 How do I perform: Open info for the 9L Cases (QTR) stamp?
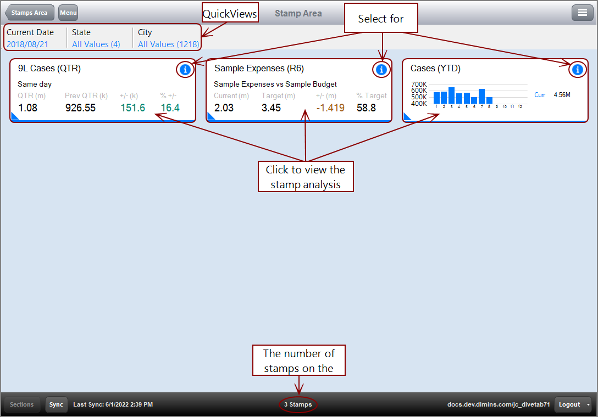pyautogui.click(x=185, y=70)
